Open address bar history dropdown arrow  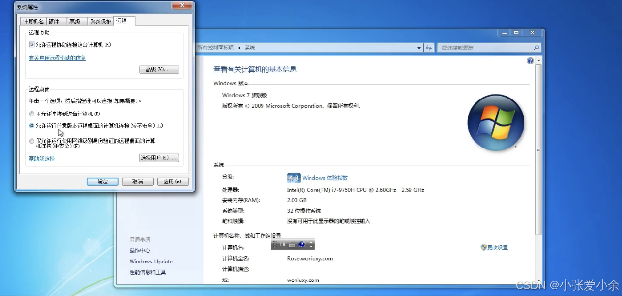pyautogui.click(x=419, y=48)
